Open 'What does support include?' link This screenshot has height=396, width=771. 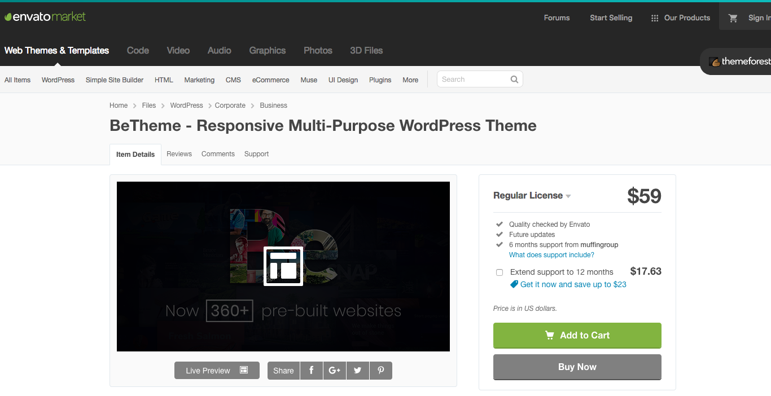point(551,255)
